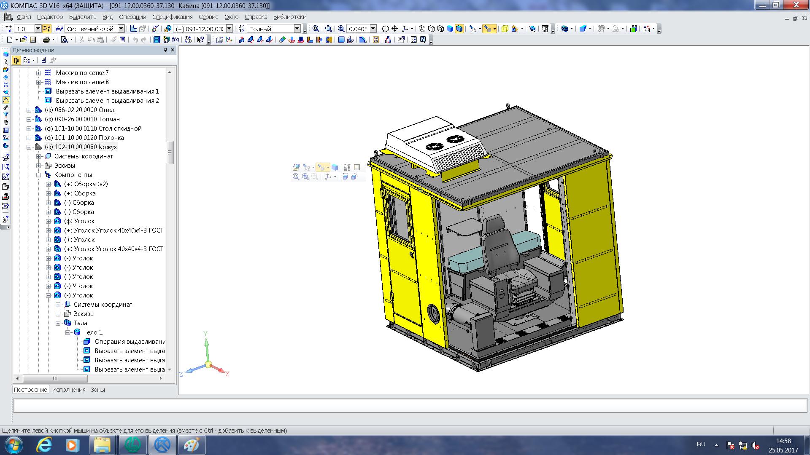Click the Print icon in toolbar
Viewport: 810px width, 455px height.
click(46, 40)
